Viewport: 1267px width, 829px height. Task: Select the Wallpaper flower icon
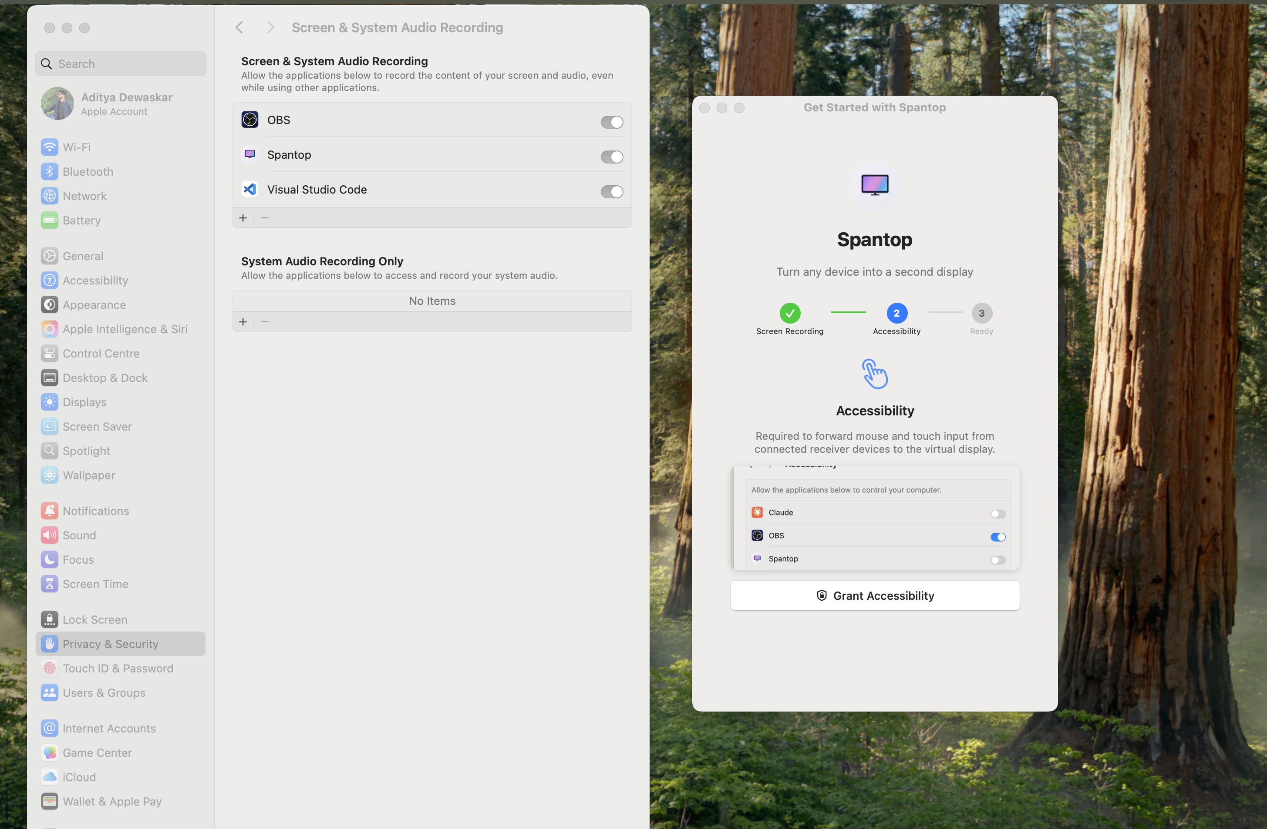50,475
